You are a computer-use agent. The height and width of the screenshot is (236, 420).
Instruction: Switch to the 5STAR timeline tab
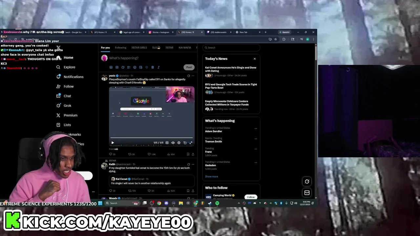(169, 48)
